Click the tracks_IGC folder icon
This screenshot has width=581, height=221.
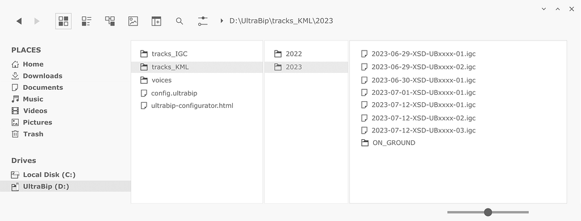144,54
